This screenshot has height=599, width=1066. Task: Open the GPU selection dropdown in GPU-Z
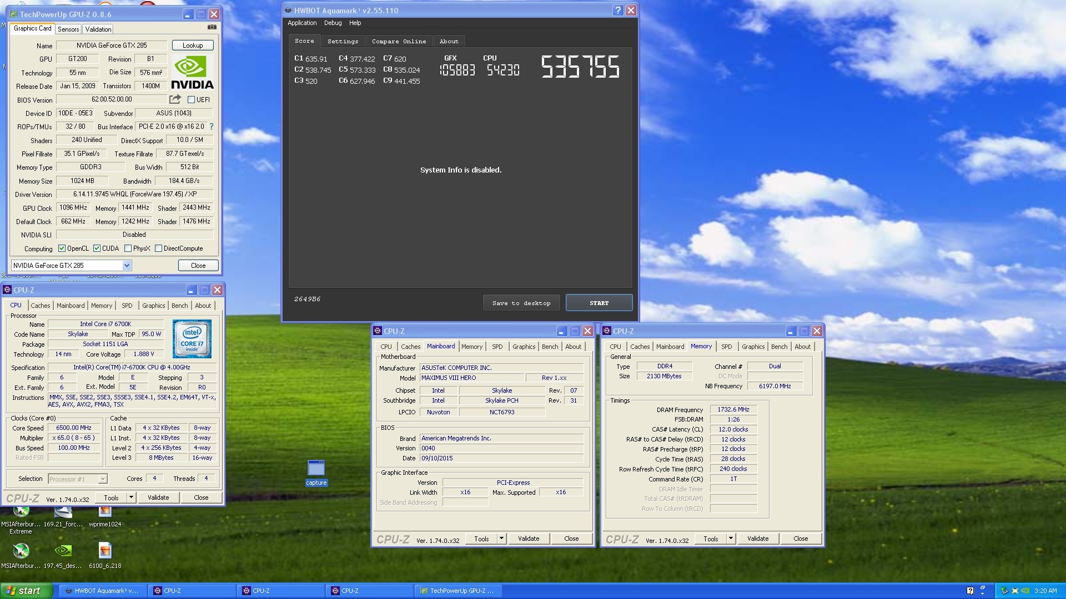pos(127,266)
